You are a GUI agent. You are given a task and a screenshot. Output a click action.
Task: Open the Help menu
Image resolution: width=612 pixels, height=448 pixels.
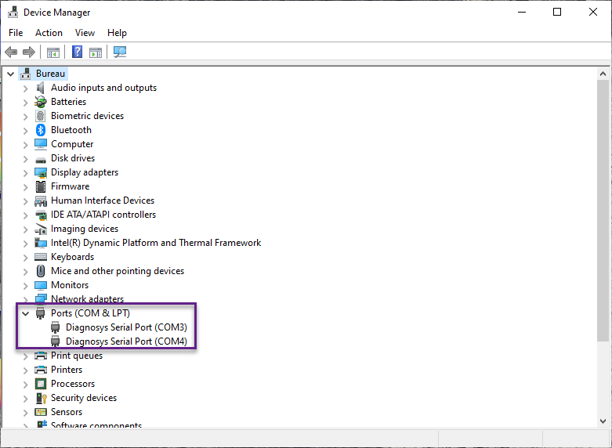(x=117, y=33)
